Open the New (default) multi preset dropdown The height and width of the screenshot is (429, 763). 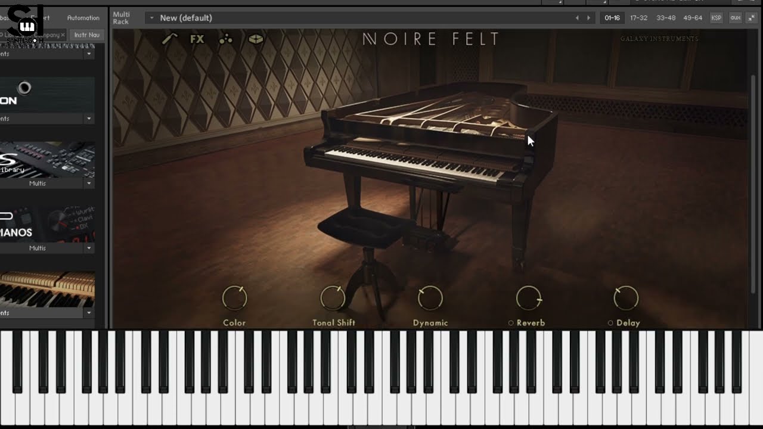click(151, 18)
